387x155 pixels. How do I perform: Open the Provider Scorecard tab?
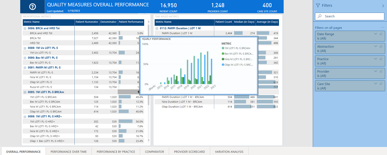[189, 152]
